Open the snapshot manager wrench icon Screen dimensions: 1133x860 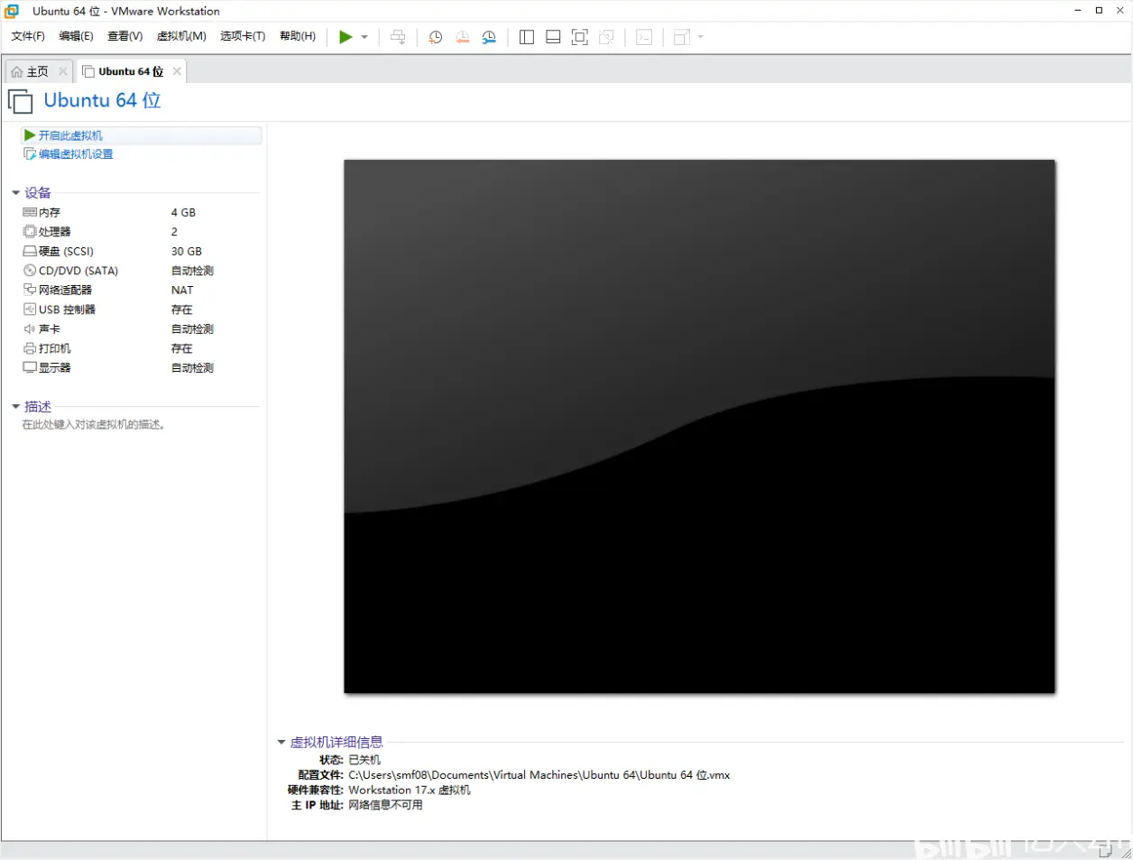pos(489,37)
